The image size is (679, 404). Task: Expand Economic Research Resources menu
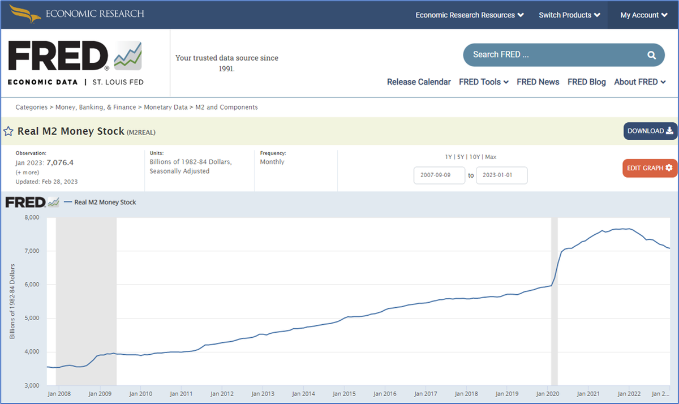click(x=470, y=15)
